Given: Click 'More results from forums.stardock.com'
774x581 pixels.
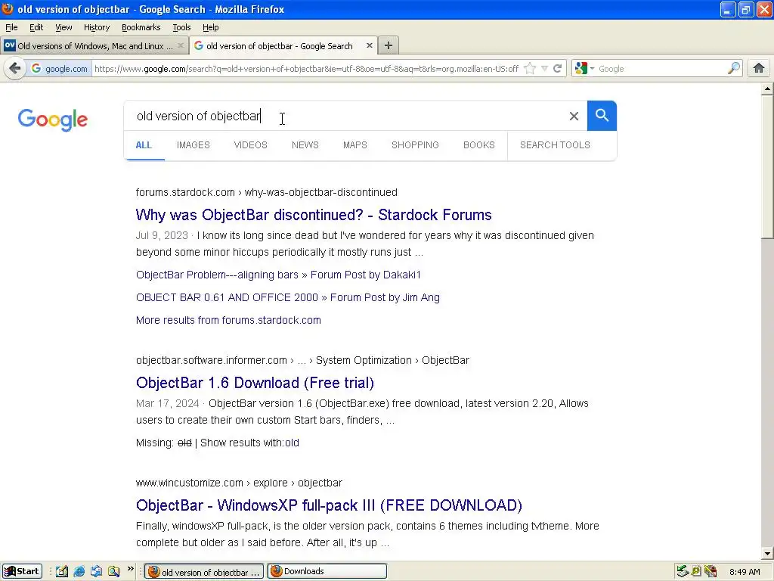Looking at the screenshot, I should [228, 320].
